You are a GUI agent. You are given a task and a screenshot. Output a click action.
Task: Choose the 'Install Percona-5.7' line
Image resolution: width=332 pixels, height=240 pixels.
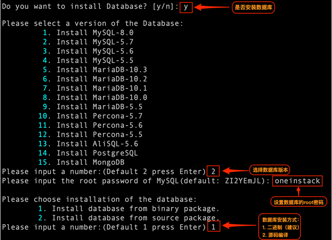click(x=99, y=116)
